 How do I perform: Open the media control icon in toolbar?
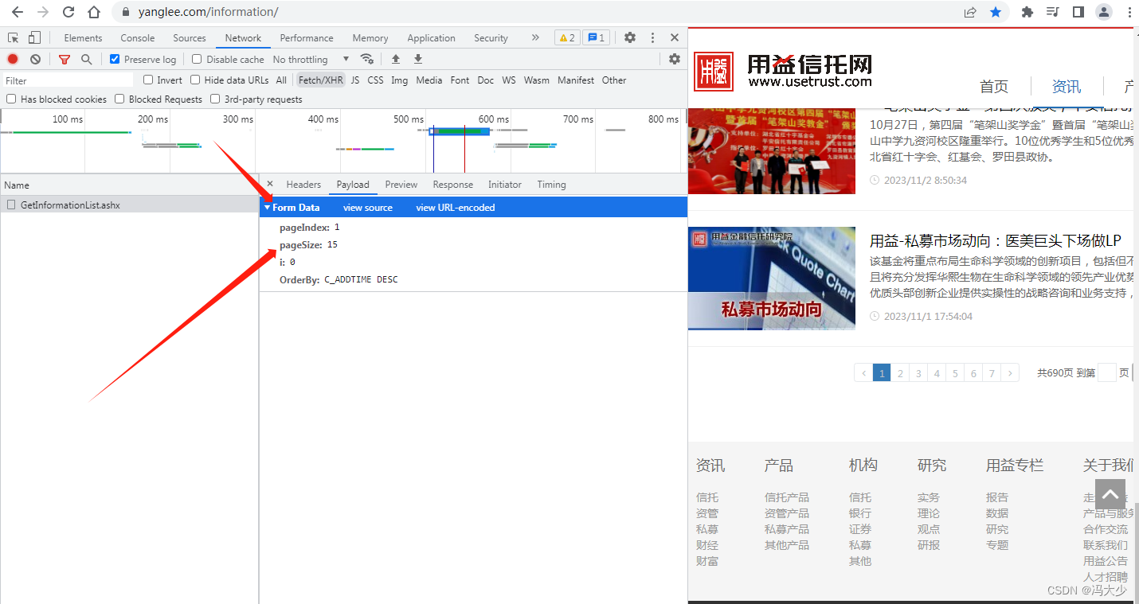(1052, 12)
